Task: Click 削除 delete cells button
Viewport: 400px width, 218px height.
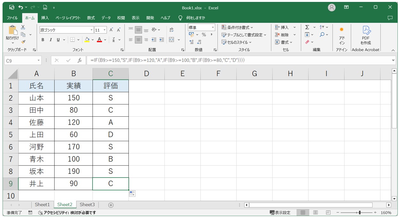Action: (282, 35)
